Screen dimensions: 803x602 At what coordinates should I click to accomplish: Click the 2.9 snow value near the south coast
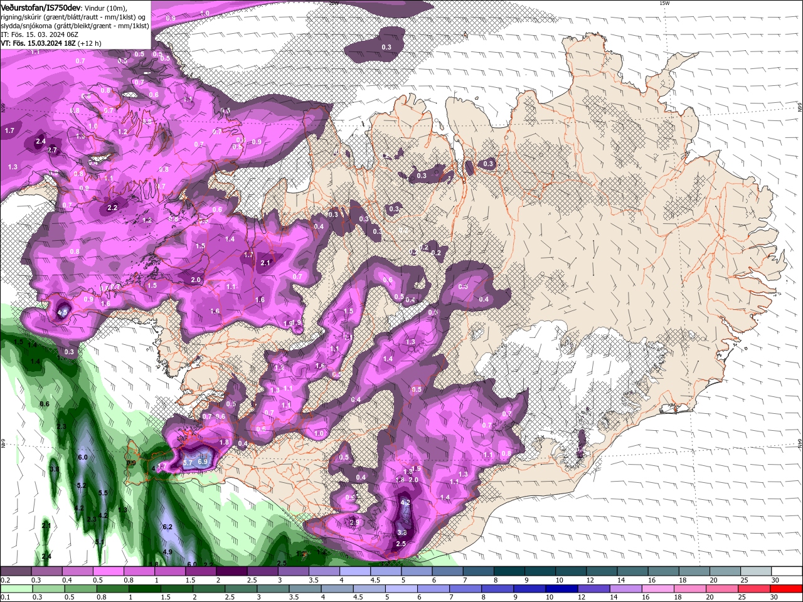(x=354, y=522)
